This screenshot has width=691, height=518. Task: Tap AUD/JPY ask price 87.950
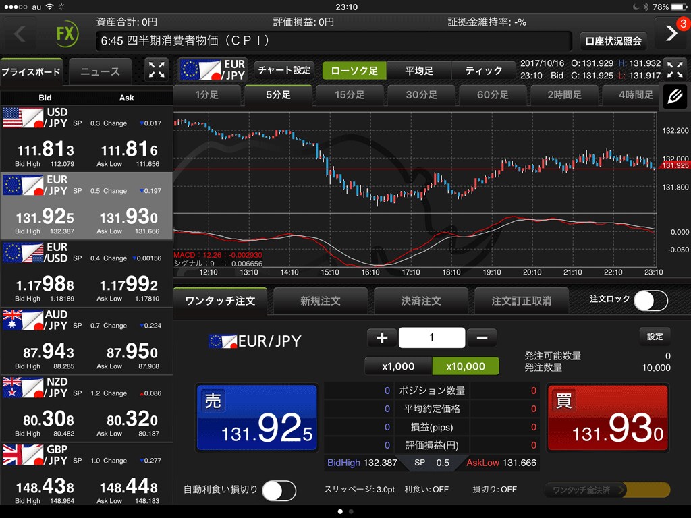132,352
